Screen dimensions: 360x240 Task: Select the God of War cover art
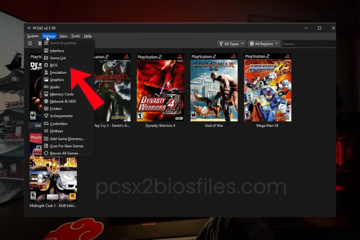click(214, 87)
